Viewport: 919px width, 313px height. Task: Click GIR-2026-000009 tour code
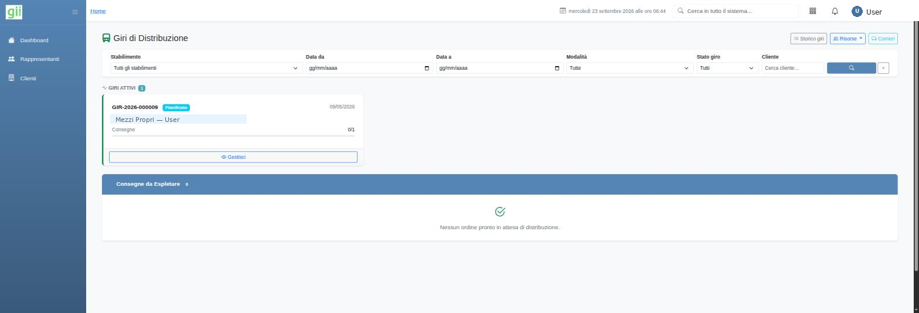[135, 107]
